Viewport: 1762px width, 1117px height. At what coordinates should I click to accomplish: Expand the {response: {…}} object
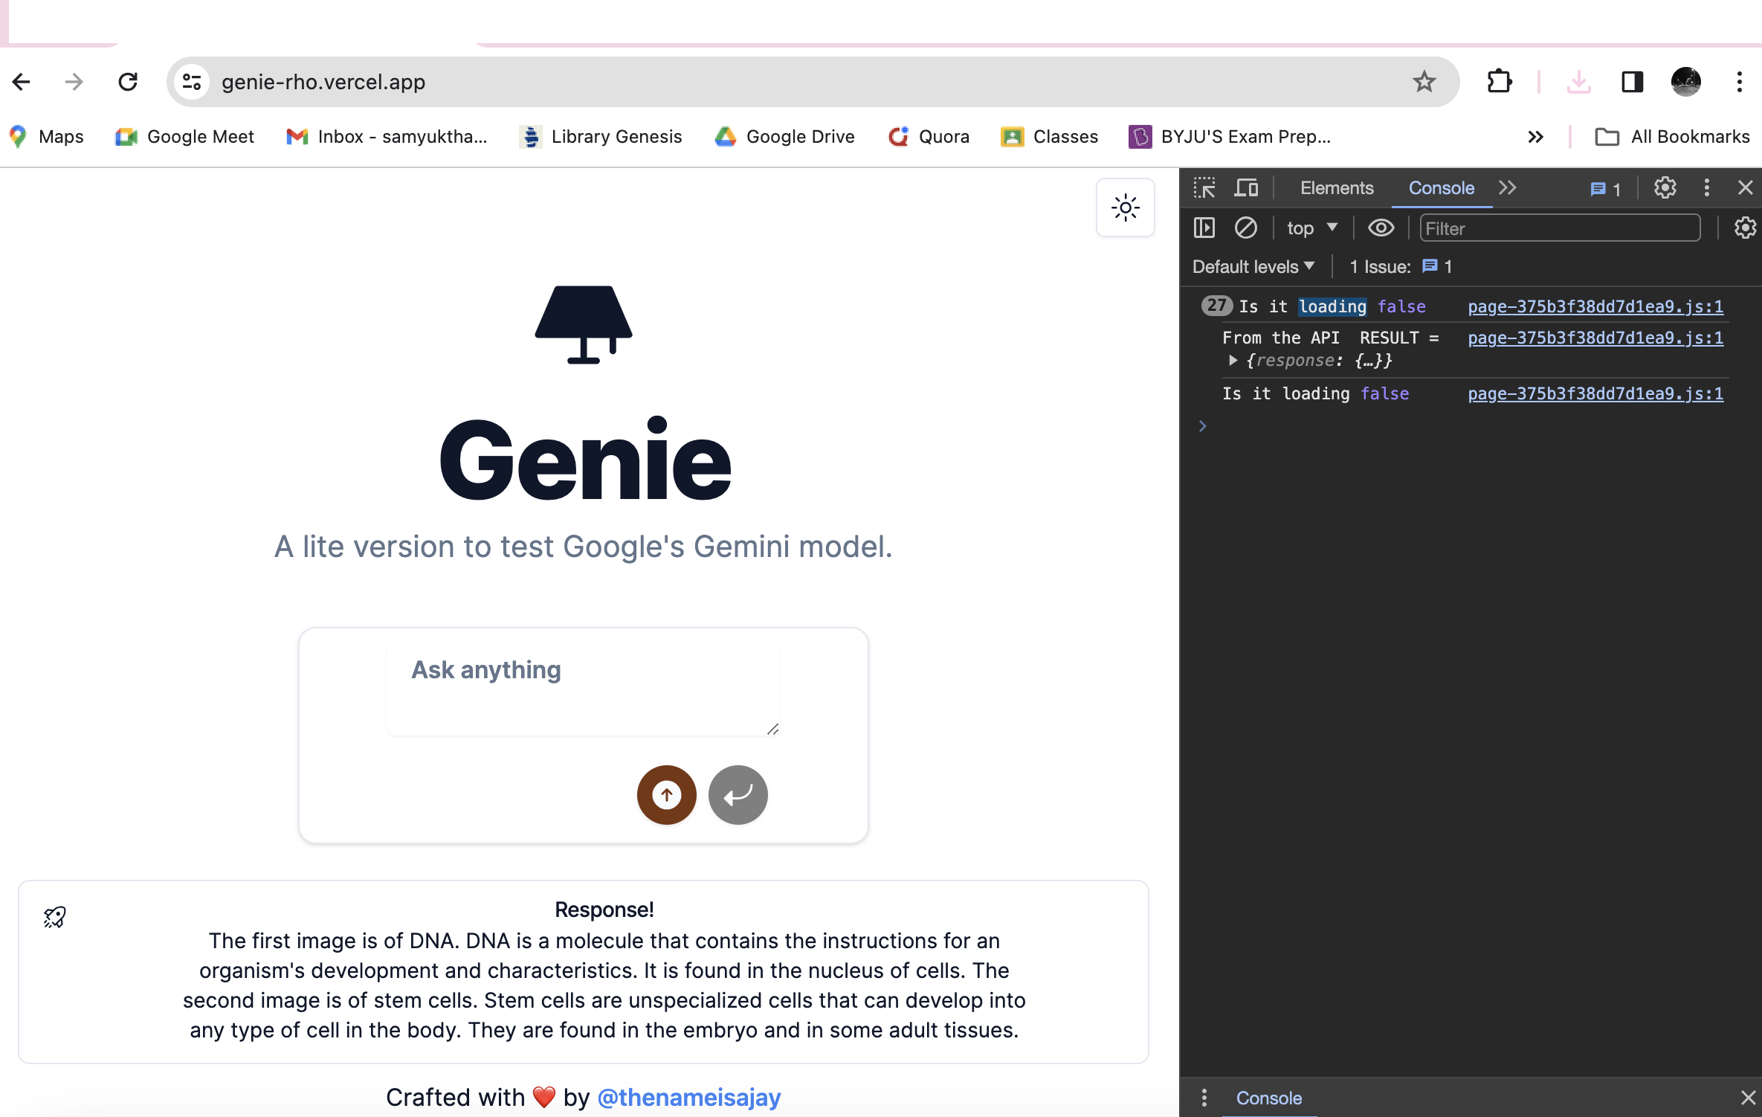(1233, 361)
